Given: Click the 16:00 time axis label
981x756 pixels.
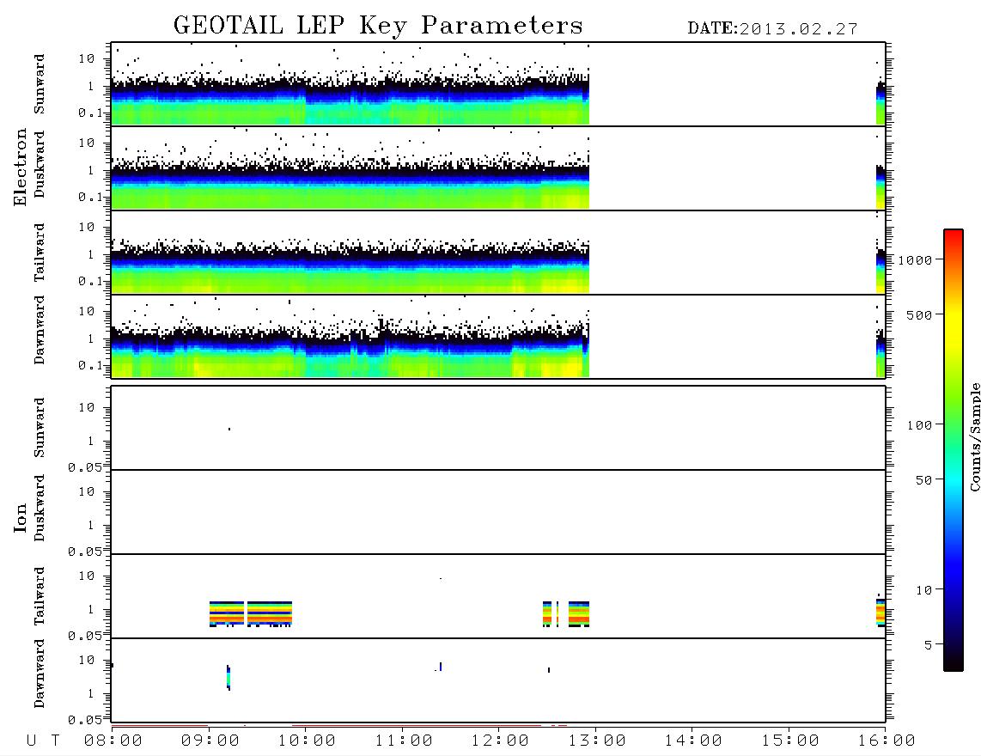Looking at the screenshot, I should (x=886, y=741).
